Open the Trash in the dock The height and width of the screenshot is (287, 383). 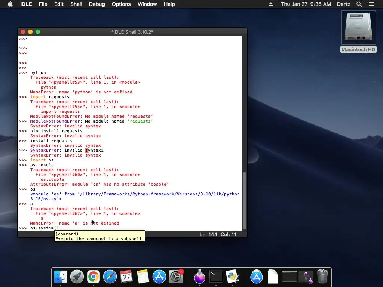(322, 276)
